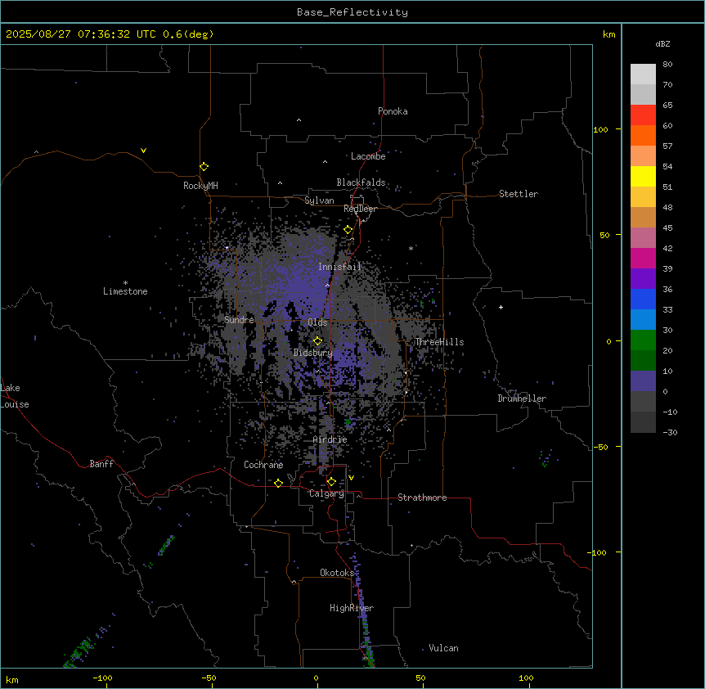Screen dimensions: 705x689
Task: Click the yellow diamond marker south of RedDeer
Action: (x=348, y=230)
